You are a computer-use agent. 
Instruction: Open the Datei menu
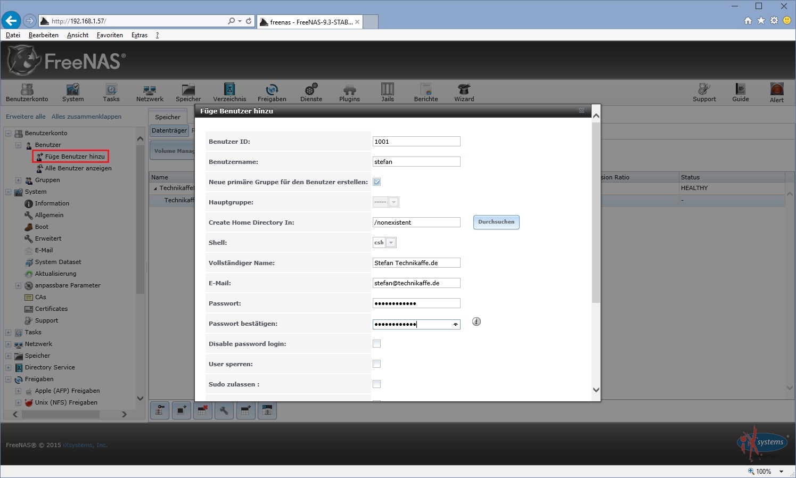(13, 35)
